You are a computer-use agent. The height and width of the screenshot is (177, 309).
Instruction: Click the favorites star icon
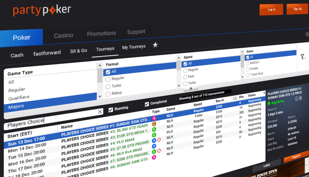155,45
